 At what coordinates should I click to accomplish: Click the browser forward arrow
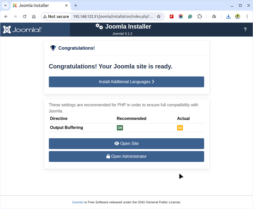[x=15, y=16]
